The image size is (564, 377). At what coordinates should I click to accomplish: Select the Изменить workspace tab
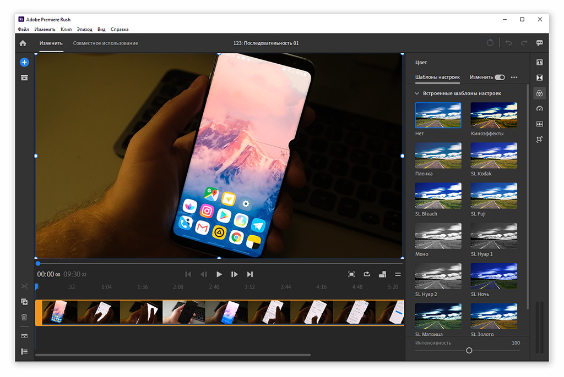[x=51, y=43]
